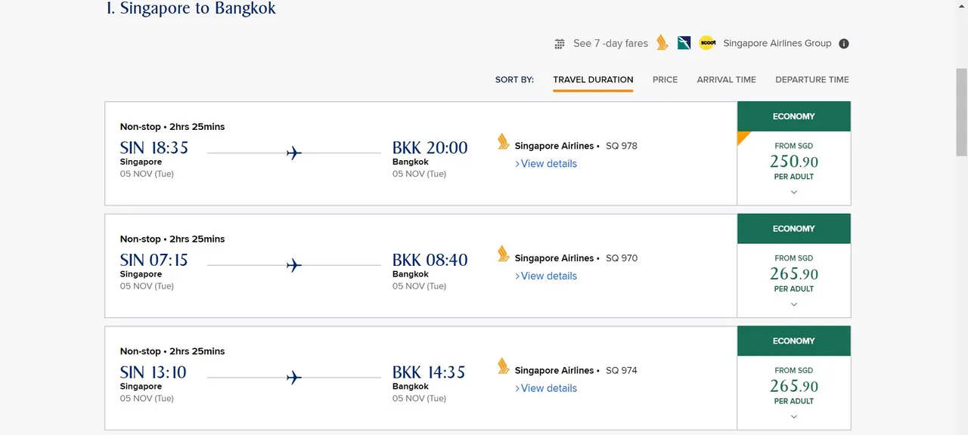Click the airplane icon on SIN 18:35 flight
968x435 pixels.
click(294, 153)
